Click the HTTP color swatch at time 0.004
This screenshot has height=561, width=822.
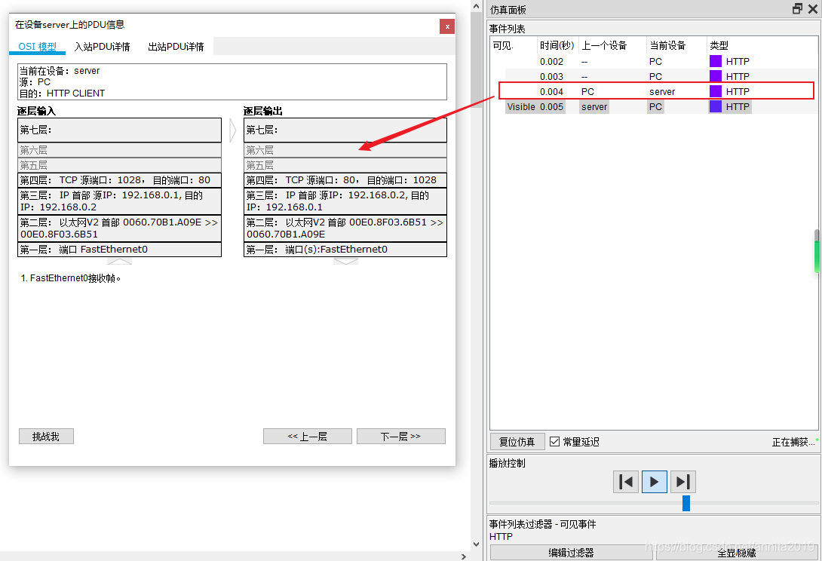click(x=716, y=91)
